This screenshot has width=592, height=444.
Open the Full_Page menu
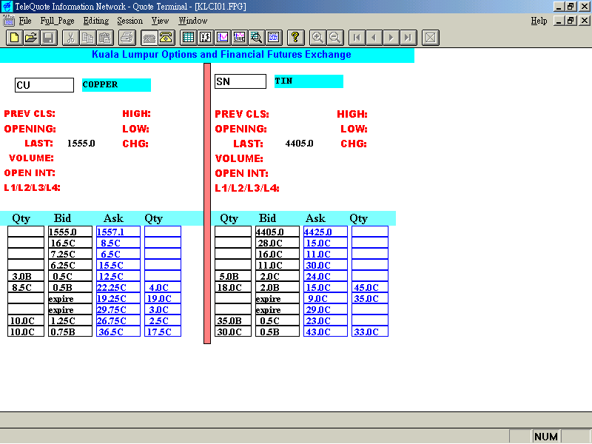[x=57, y=21]
